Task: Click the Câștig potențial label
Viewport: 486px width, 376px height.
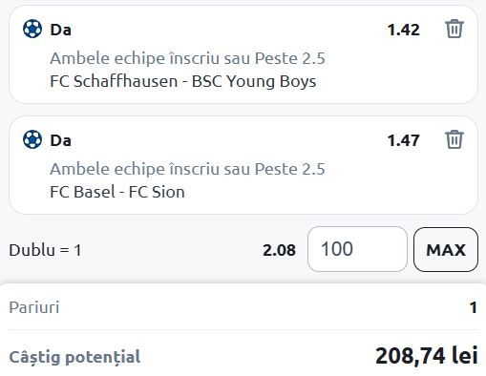Action: point(74,357)
